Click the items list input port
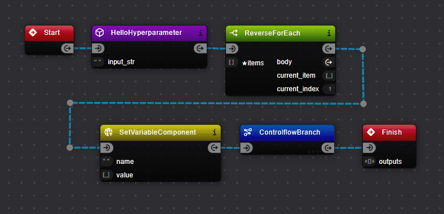Image resolution: width=444 pixels, height=214 pixels. (232, 63)
